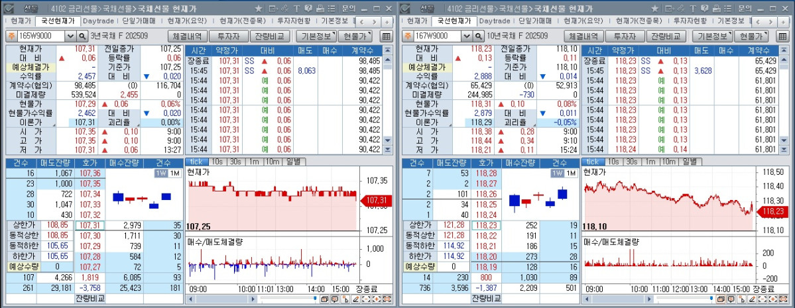Print the right window using printer icon
Screen dimensions: 795x308
[x=716, y=9]
